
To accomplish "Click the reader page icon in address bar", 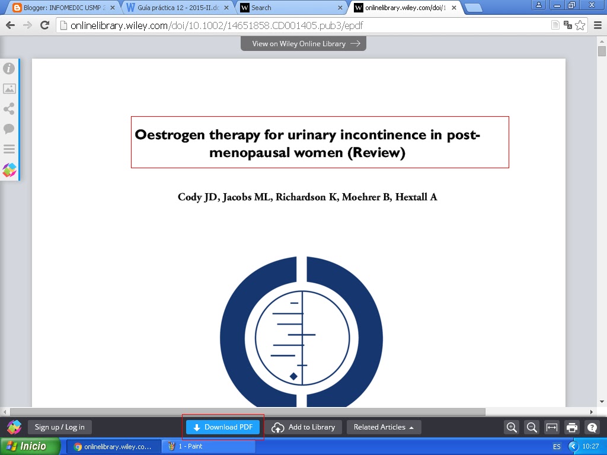I will pos(555,25).
